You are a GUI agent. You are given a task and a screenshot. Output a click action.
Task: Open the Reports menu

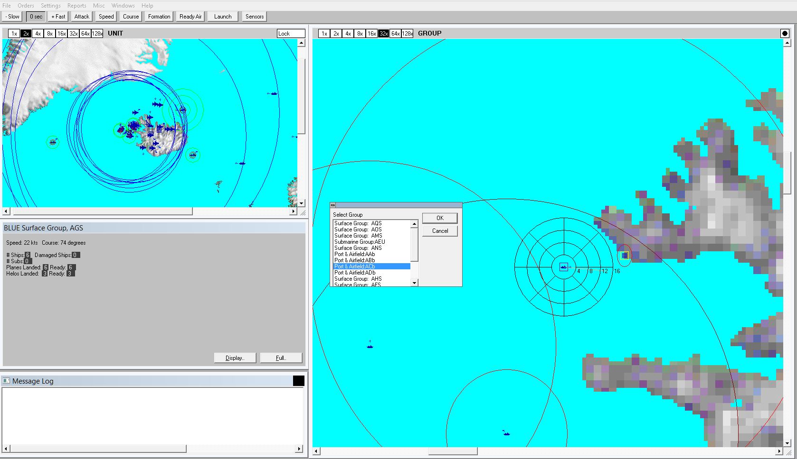(x=76, y=6)
